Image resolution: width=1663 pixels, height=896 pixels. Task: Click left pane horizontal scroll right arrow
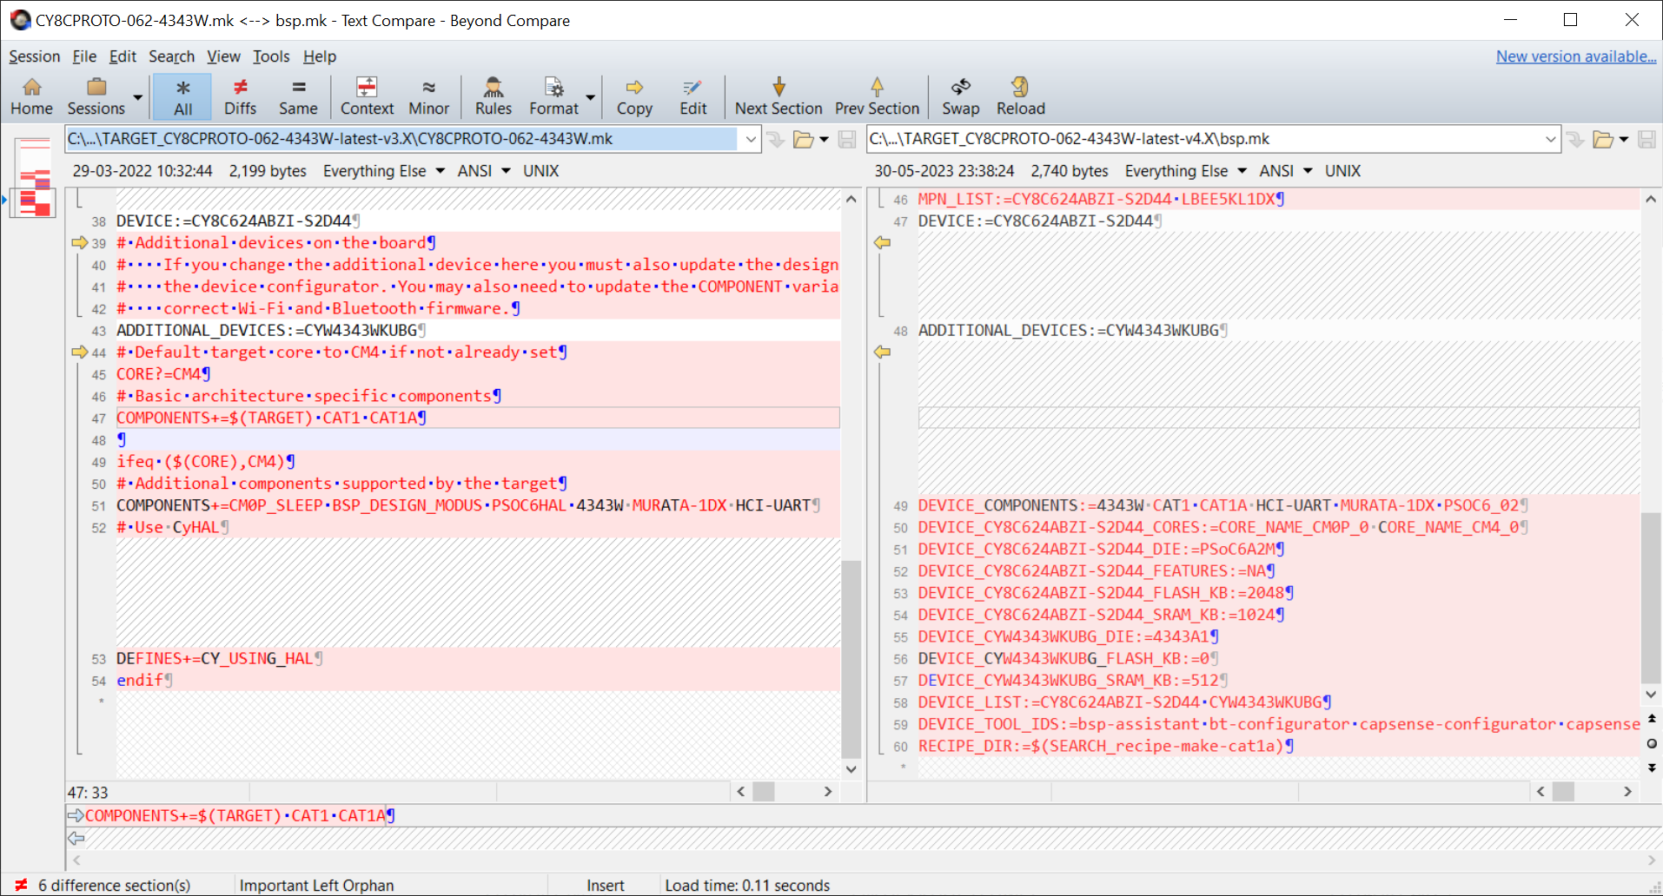pos(828,791)
